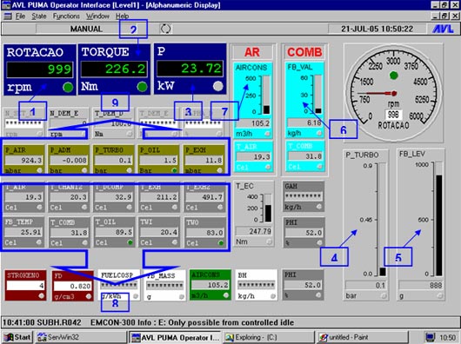Click the application icon in title bar
This screenshot has height=344, width=461.
coord(6,5)
